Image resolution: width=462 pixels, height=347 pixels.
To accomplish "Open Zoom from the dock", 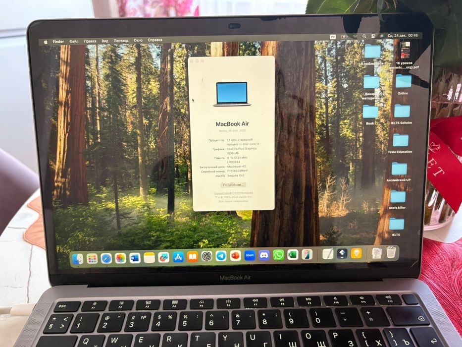I will [250, 255].
